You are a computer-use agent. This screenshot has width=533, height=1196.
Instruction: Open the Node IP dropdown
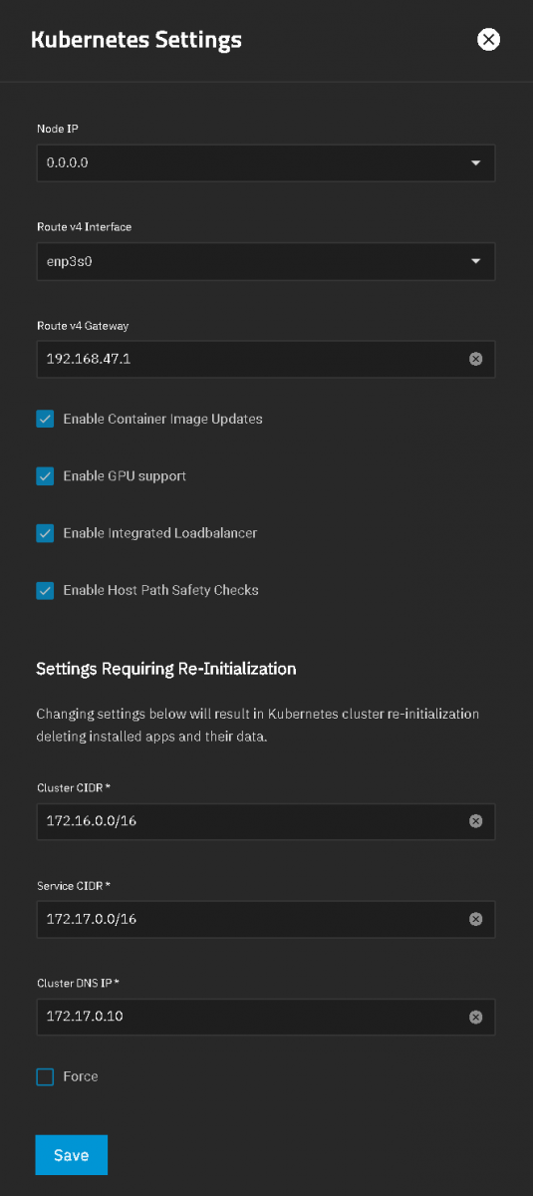coord(266,162)
